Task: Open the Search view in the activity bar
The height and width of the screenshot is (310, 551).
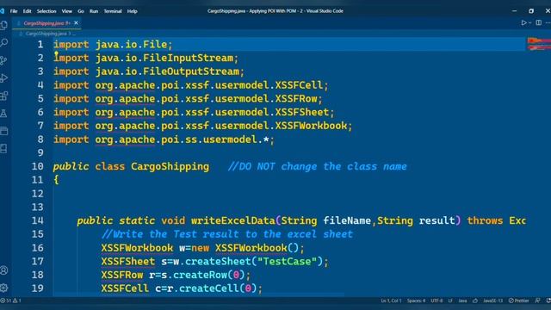Action: coord(3,42)
